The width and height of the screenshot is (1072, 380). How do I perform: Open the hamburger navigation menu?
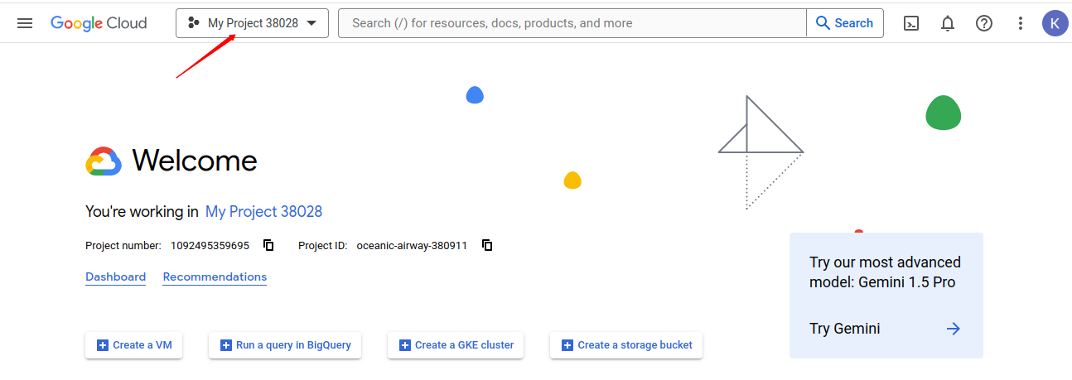tap(25, 23)
